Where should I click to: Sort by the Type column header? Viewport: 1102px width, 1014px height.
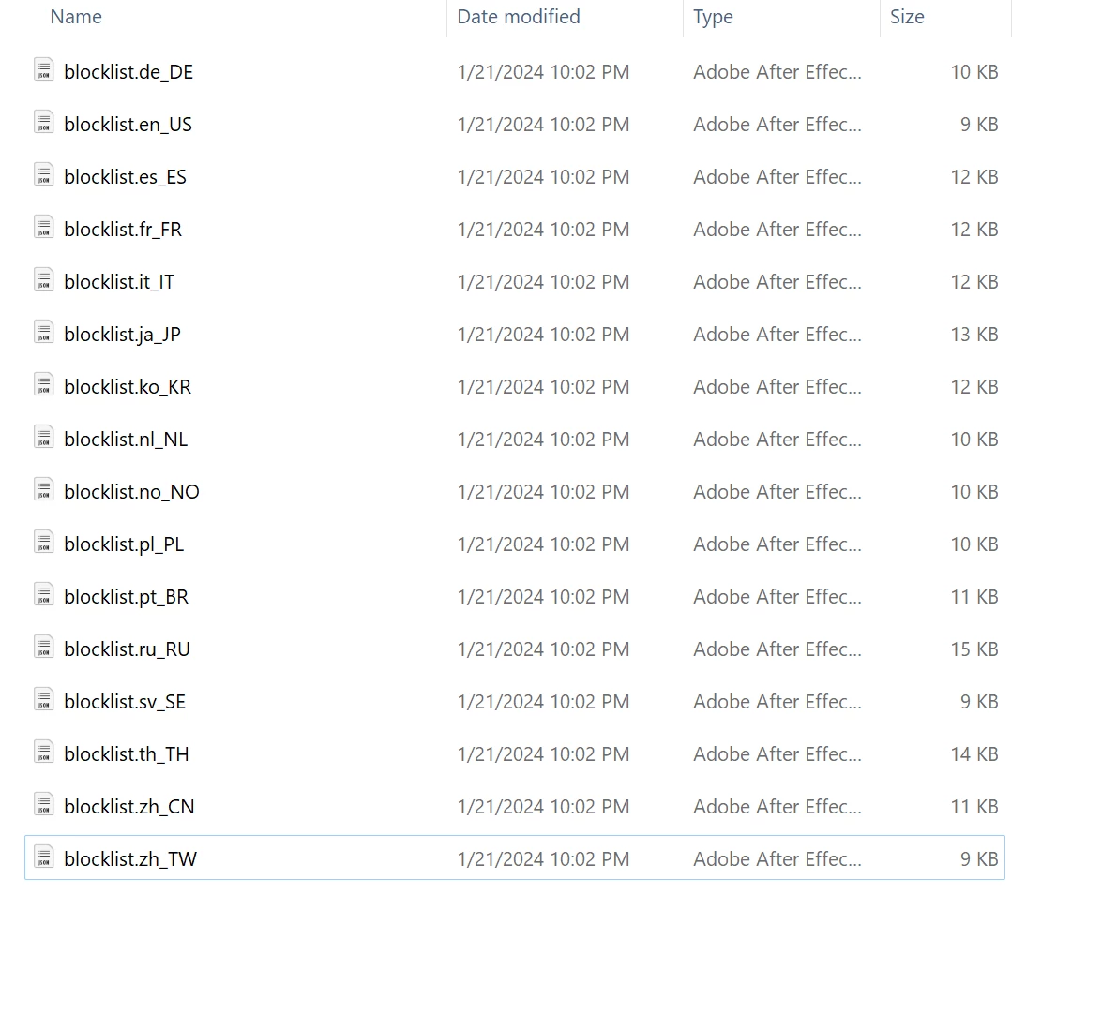coord(713,17)
